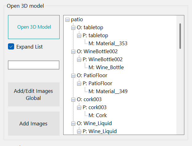Select the P: PatioFloor tree item

click(x=97, y=84)
